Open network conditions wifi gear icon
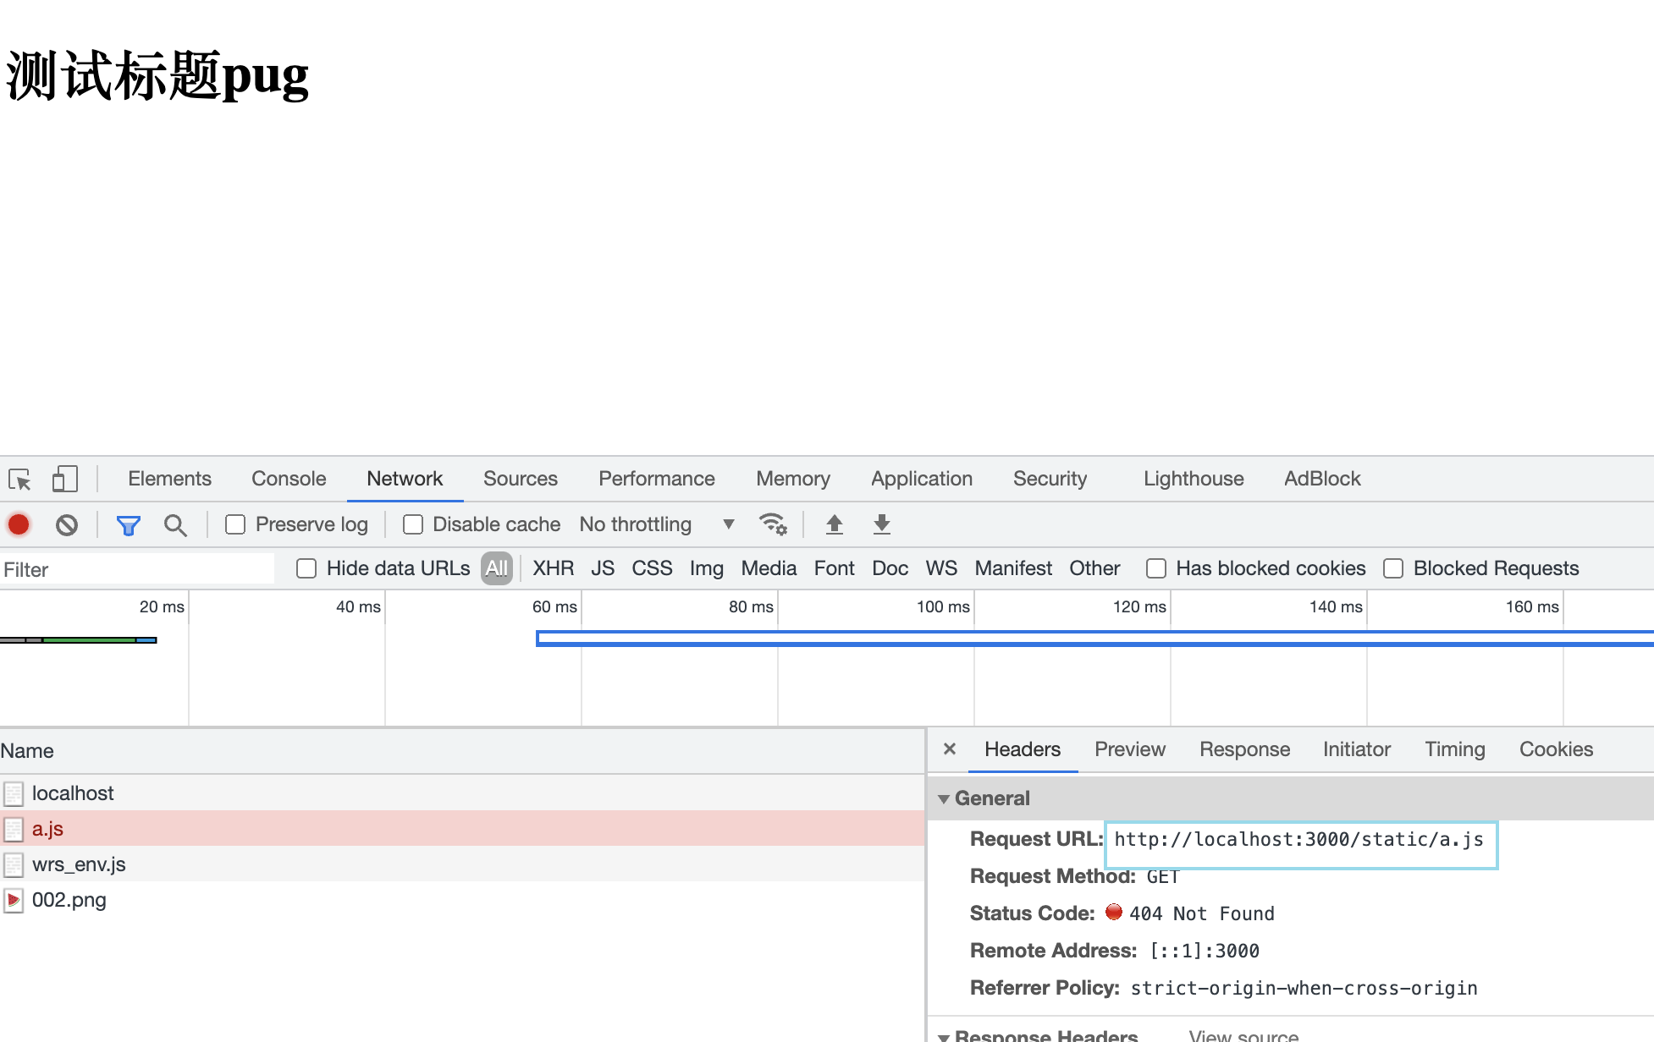The height and width of the screenshot is (1042, 1654). (x=774, y=524)
